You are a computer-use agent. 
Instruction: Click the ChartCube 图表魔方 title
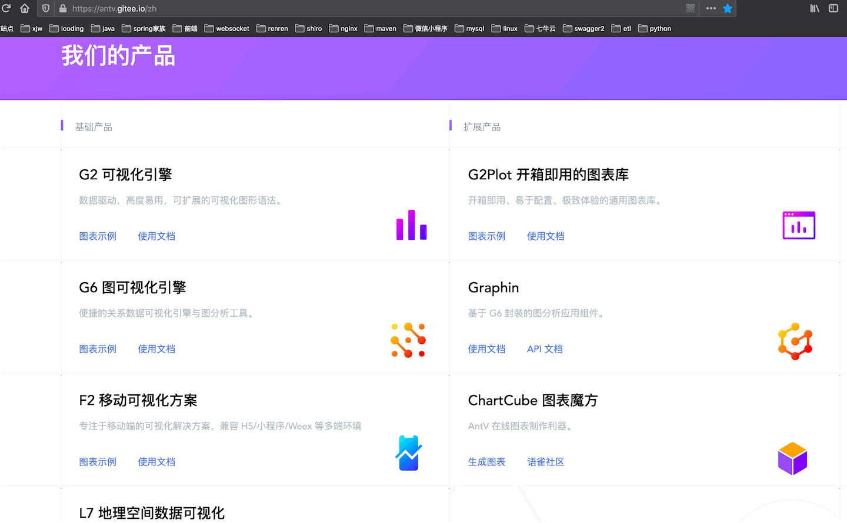coord(533,400)
